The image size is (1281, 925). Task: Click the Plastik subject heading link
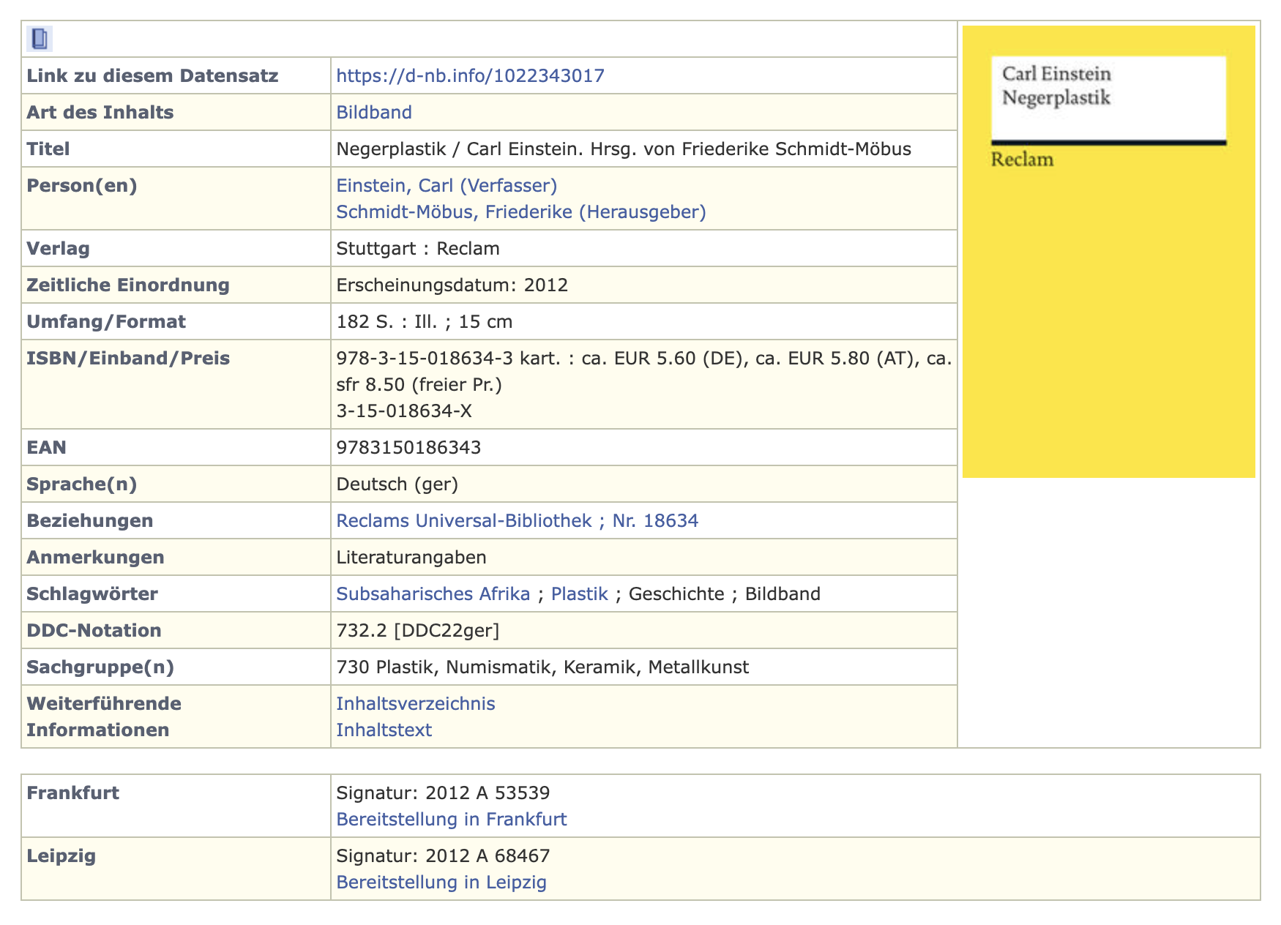(x=579, y=594)
